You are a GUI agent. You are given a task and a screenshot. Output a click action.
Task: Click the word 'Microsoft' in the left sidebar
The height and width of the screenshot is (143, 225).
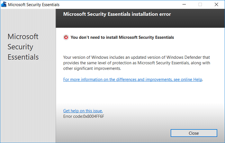coord(23,36)
